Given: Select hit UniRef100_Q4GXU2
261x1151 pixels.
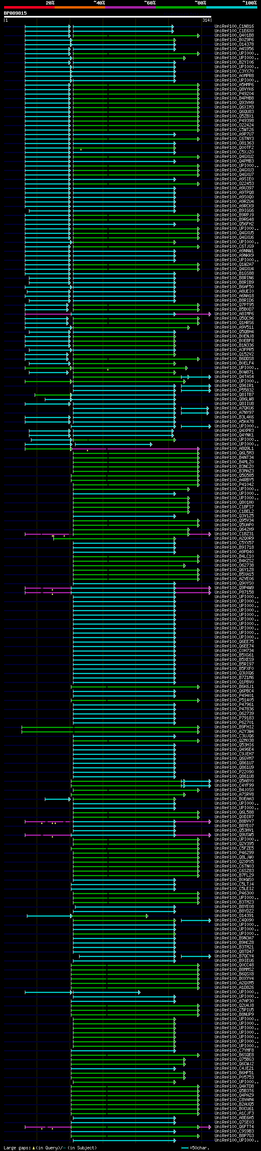Looking at the screenshot, I should pos(234,156).
